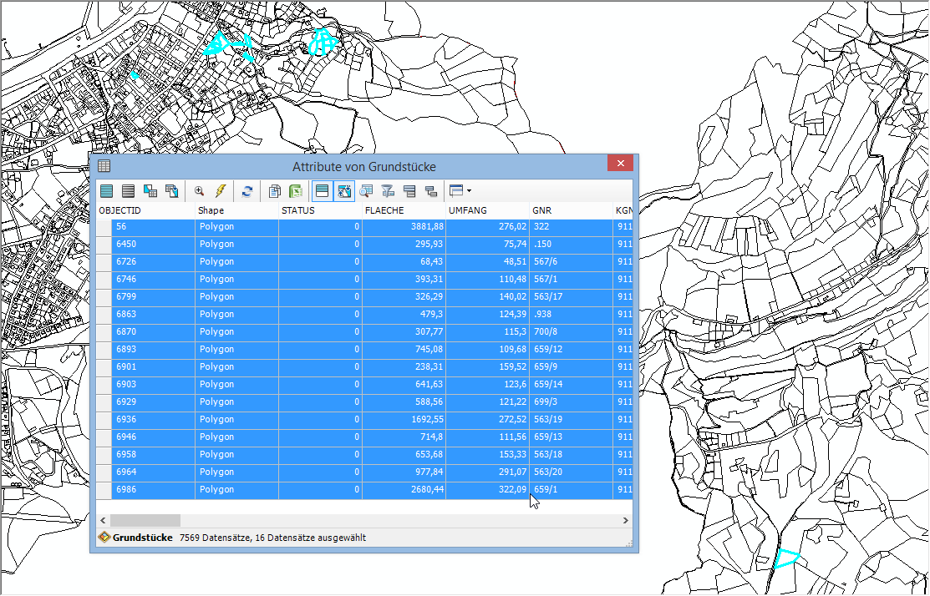Click the right arrow of horizontal scrollbar
The image size is (930, 596).
point(627,520)
